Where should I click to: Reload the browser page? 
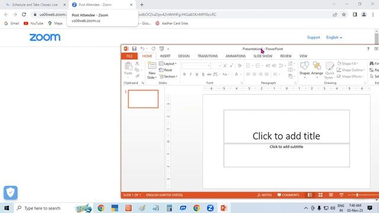click(24, 14)
